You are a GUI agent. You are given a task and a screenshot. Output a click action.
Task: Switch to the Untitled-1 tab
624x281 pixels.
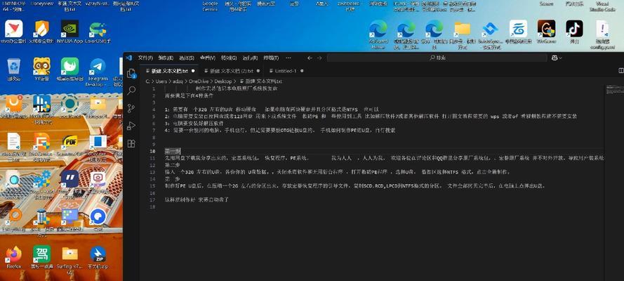point(286,71)
